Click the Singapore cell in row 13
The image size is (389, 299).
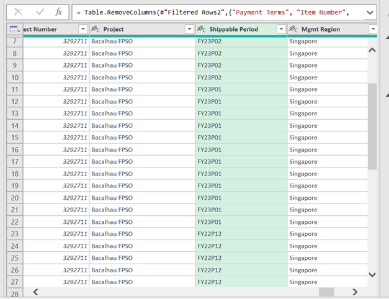328,114
